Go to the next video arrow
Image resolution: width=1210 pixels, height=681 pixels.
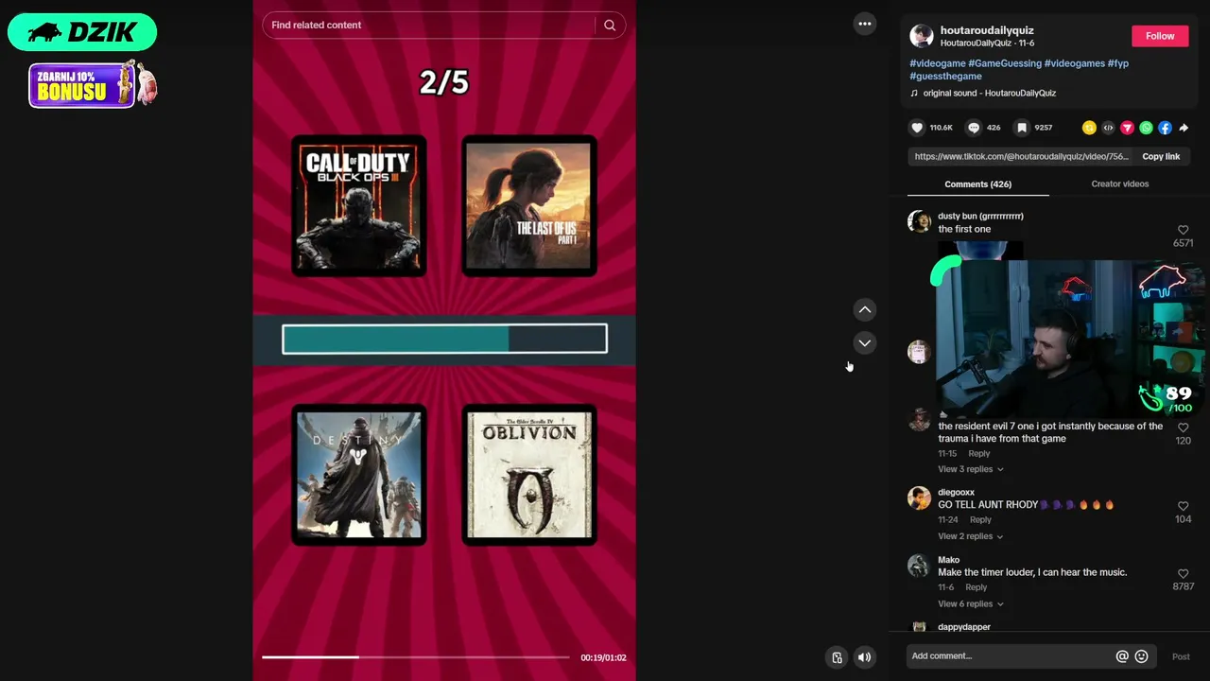pyautogui.click(x=865, y=342)
